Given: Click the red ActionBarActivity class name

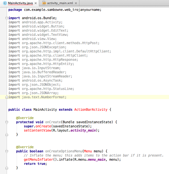Looking at the screenshot, I should [x=91, y=110].
